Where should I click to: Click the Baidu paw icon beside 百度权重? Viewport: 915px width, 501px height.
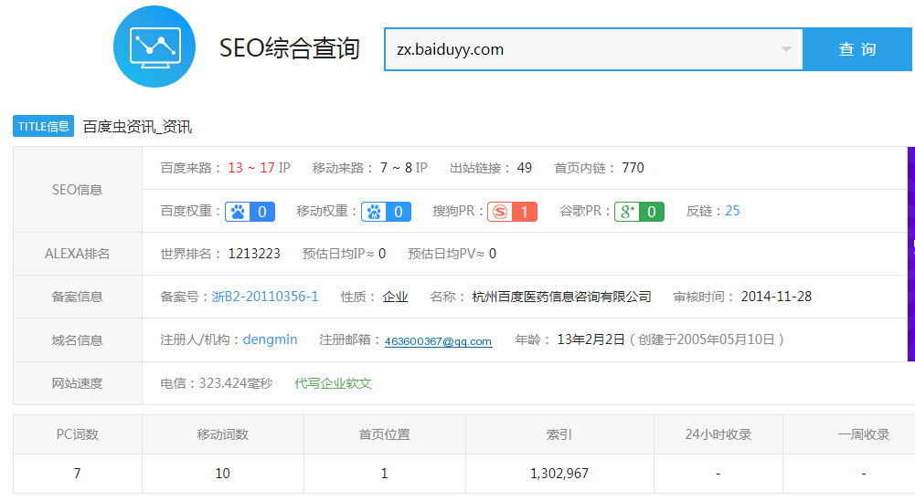[238, 212]
